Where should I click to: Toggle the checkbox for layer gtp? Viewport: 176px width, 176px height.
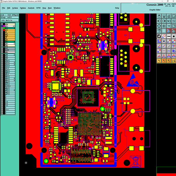2,24
